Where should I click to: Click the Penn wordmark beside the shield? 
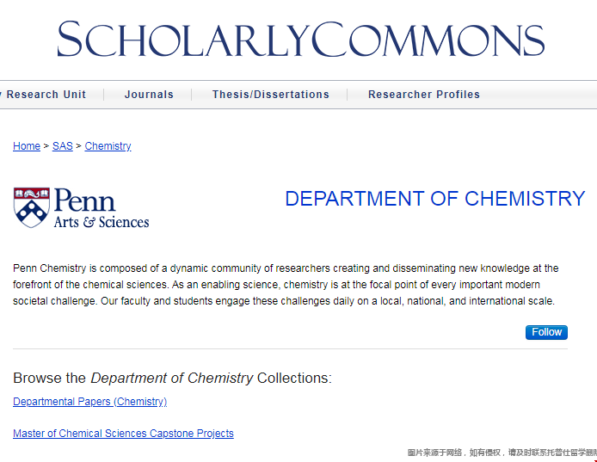(x=84, y=201)
